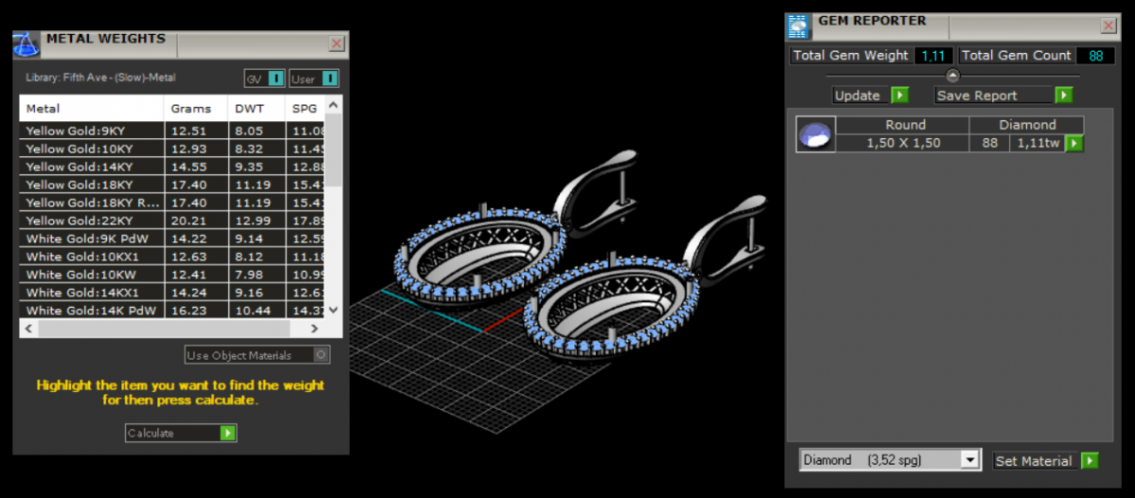1135x498 pixels.
Task: Click the 16.23 grams cell
Action: pyautogui.click(x=196, y=310)
